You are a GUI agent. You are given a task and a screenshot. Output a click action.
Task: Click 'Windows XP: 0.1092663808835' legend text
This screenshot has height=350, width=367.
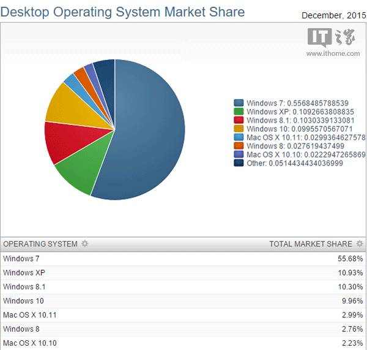coord(300,112)
